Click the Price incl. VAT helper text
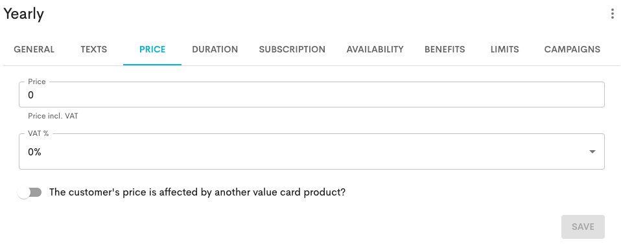This screenshot has height=246, width=621. (53, 117)
